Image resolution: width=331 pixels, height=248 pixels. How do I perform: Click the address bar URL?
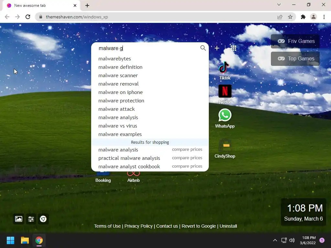pyautogui.click(x=77, y=17)
